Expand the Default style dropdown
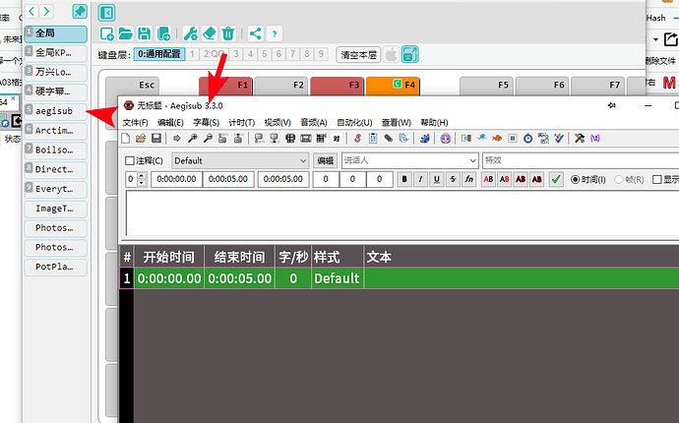Screen dimensions: 679x423 point(240,160)
